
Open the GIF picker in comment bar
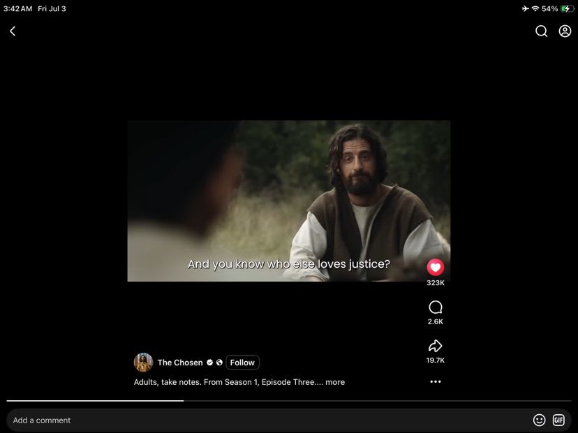pyautogui.click(x=558, y=420)
